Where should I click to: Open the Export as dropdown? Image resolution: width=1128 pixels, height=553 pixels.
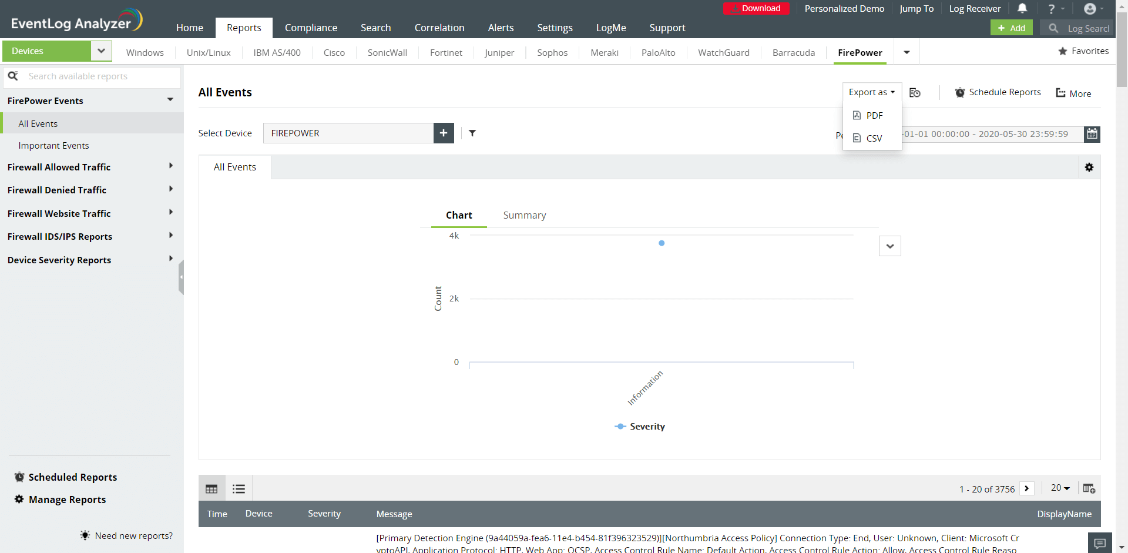tap(872, 92)
